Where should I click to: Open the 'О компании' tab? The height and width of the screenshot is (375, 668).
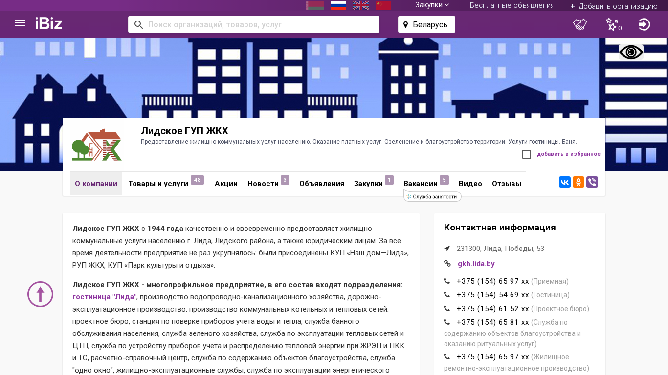[96, 184]
